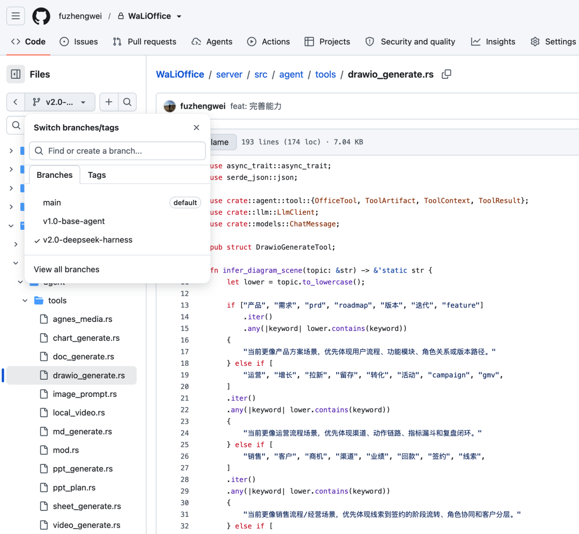Open the tools folder in file tree

[57, 300]
